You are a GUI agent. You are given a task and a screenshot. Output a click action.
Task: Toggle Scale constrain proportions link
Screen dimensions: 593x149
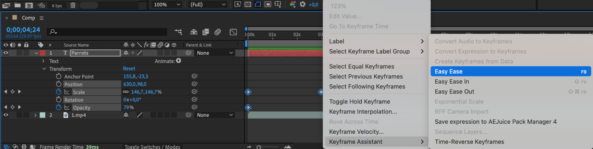[x=126, y=92]
